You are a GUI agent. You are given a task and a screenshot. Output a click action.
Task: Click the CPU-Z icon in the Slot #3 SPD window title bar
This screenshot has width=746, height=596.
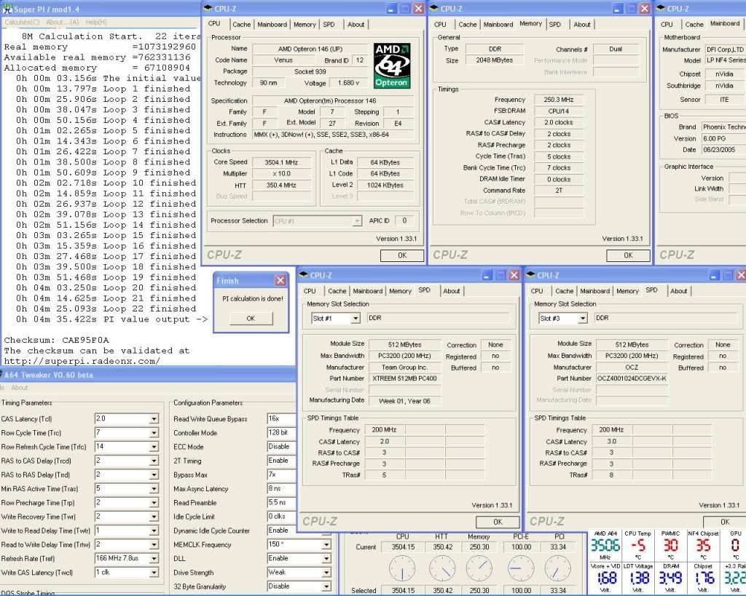pos(530,274)
